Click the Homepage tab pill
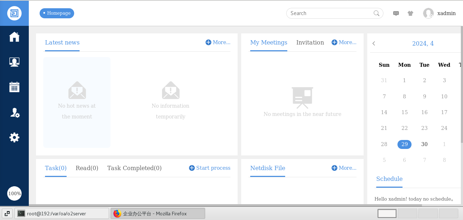Image resolution: width=463 pixels, height=220 pixels. [x=57, y=13]
